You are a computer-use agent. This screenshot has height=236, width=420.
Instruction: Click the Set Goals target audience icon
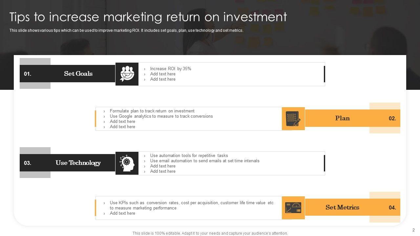[127, 74]
